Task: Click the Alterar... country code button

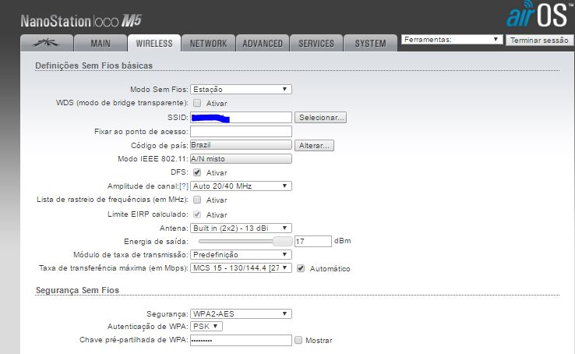Action: click(x=314, y=145)
